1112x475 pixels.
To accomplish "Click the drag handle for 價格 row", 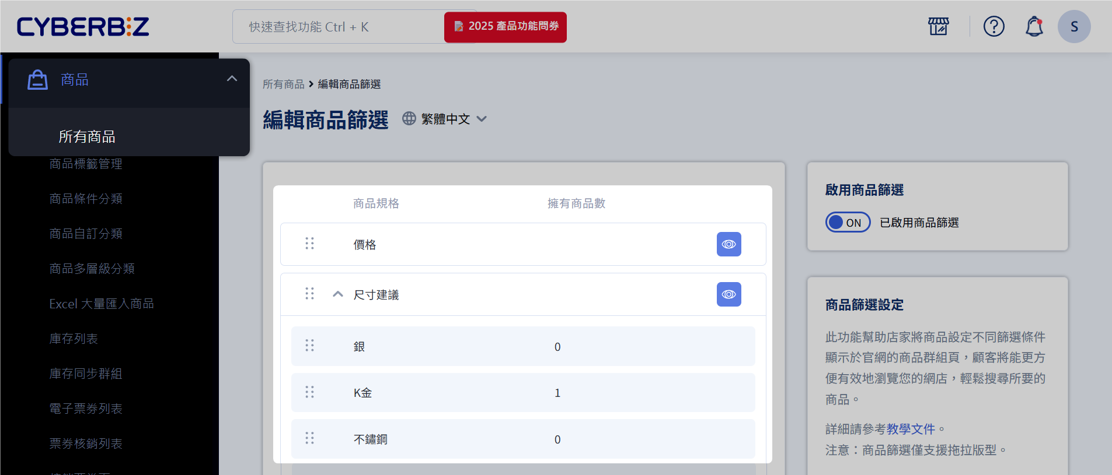I will [309, 244].
